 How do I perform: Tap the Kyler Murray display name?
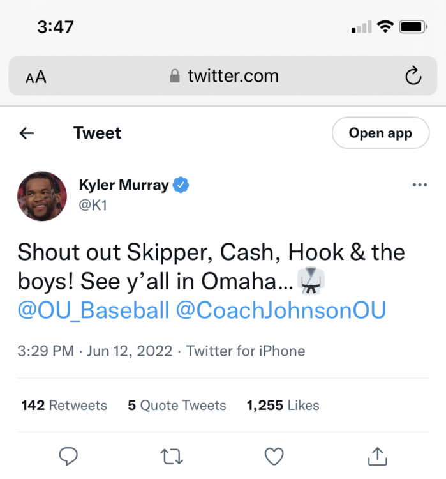tap(123, 185)
